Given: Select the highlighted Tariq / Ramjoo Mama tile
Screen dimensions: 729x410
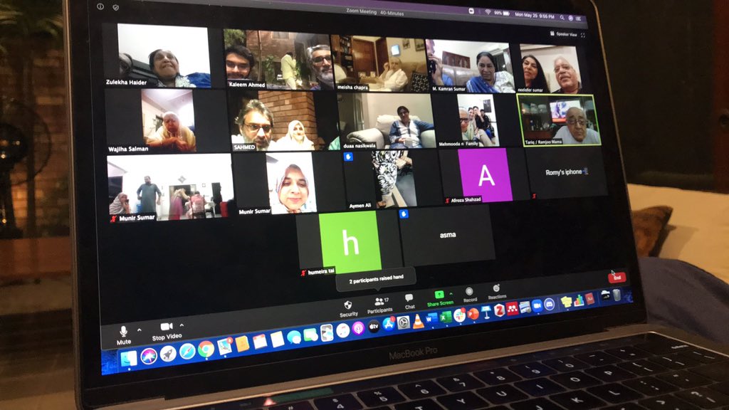Looking at the screenshot, I should [560, 120].
